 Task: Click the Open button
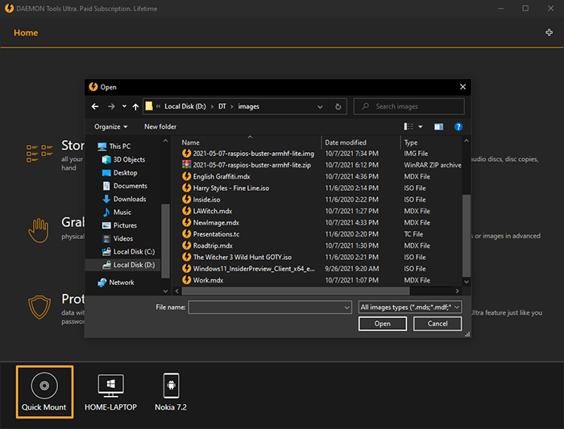point(383,324)
